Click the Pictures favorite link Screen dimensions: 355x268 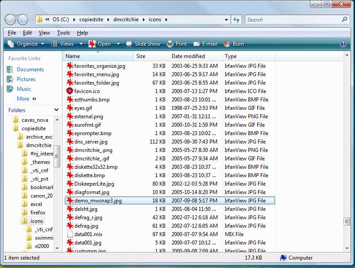point(26,79)
